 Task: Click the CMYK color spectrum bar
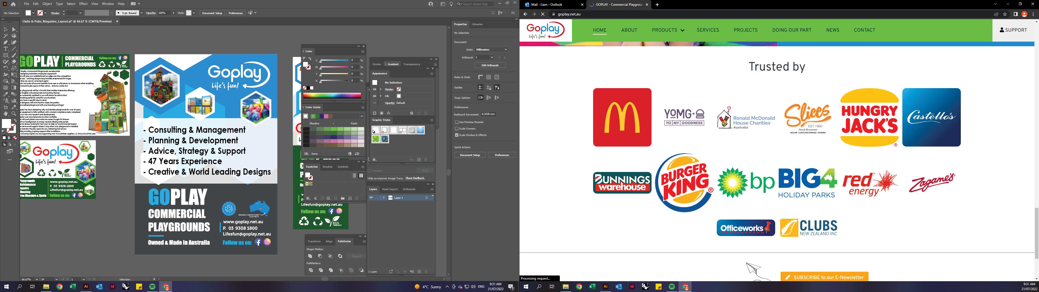[x=332, y=96]
